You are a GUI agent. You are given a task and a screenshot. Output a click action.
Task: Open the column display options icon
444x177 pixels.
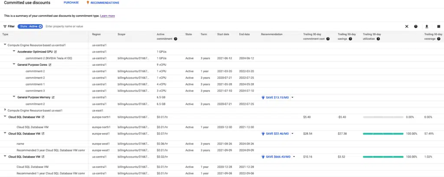439,26
